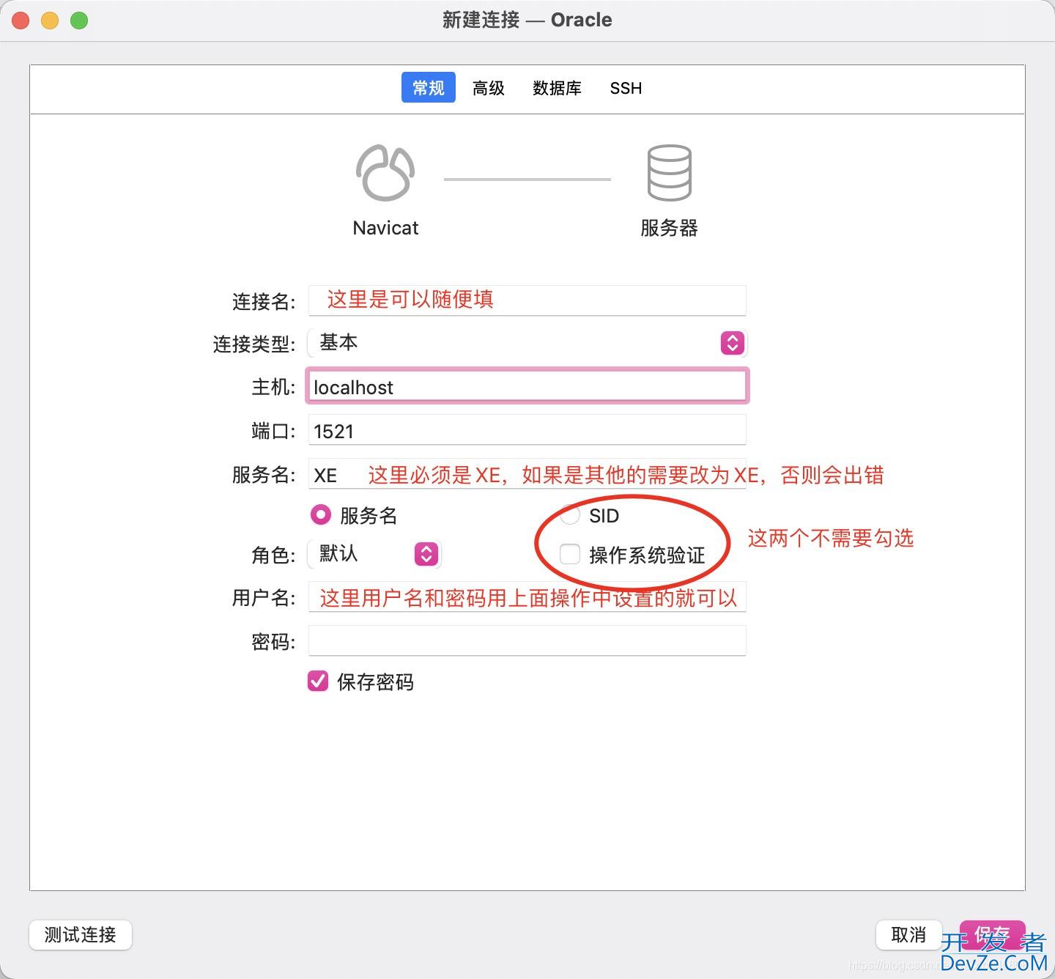Viewport: 1055px width, 979px height.
Task: Close the window with the red button
Action: click(21, 21)
